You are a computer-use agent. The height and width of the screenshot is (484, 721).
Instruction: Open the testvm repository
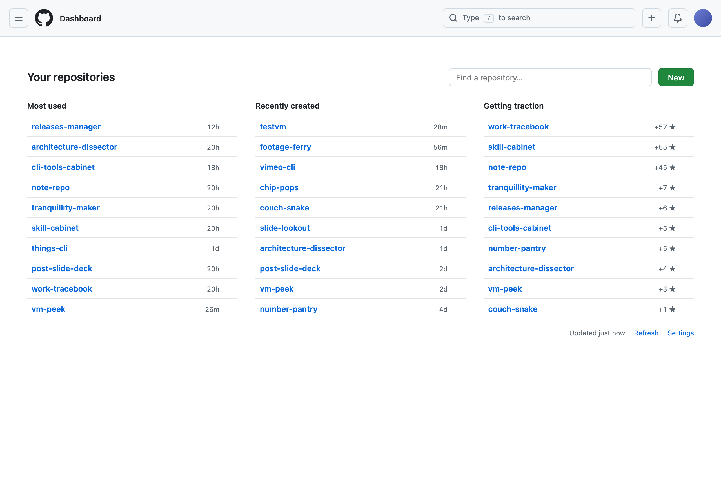(273, 127)
